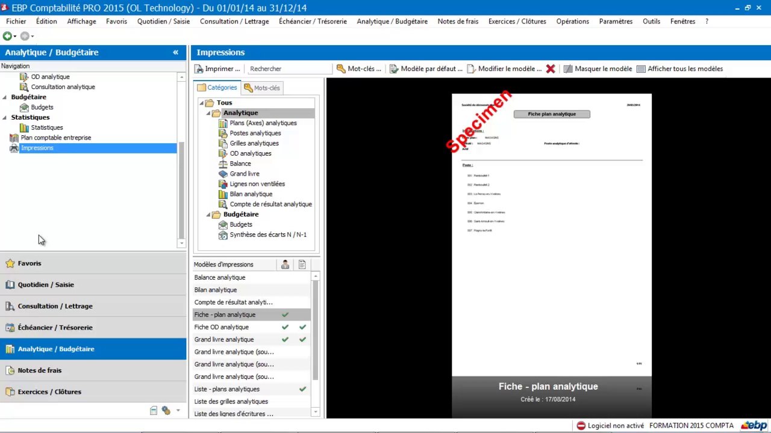The height and width of the screenshot is (433, 771).
Task: Select Consultation analytique in navigation
Action: point(63,87)
